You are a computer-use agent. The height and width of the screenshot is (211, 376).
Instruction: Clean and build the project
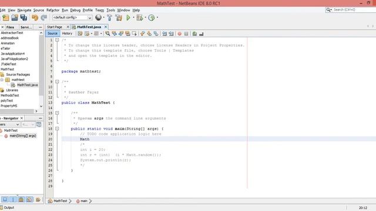point(119,18)
